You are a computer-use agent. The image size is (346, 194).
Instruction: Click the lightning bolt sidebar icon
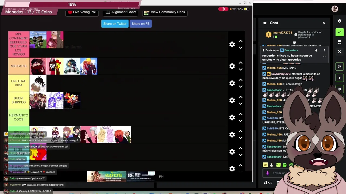(x=340, y=78)
